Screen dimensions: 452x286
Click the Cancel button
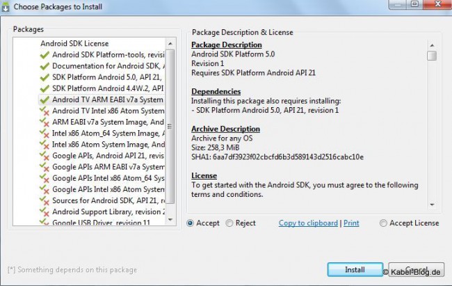pos(417,269)
